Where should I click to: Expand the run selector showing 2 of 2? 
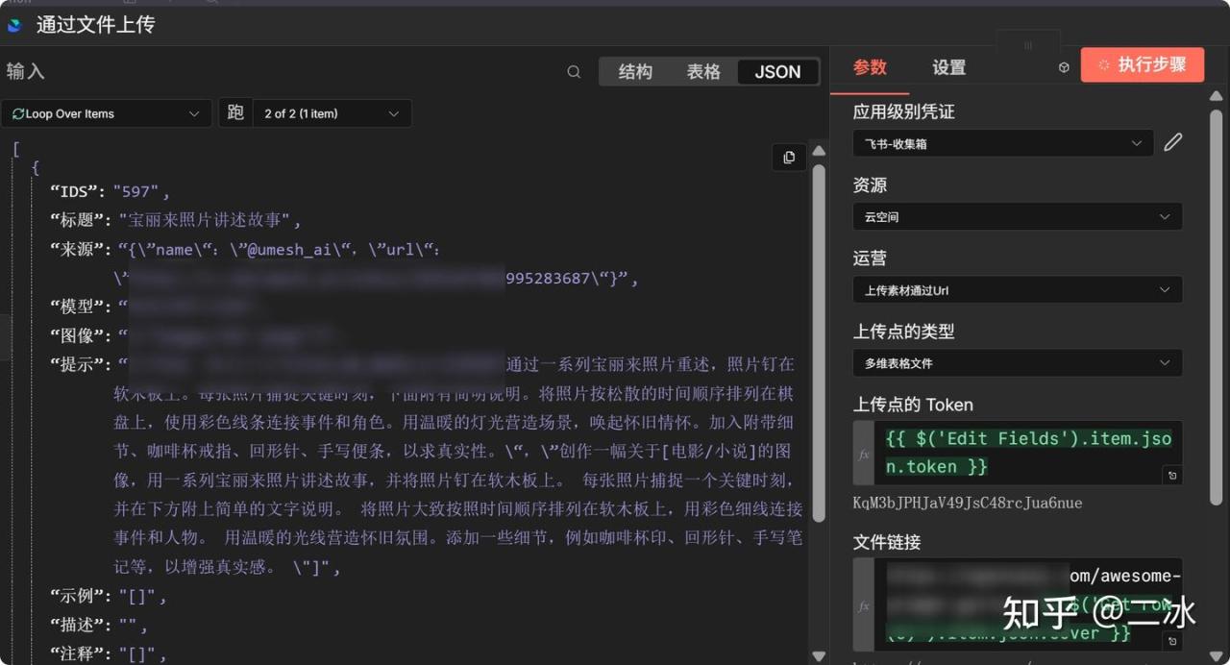click(330, 113)
